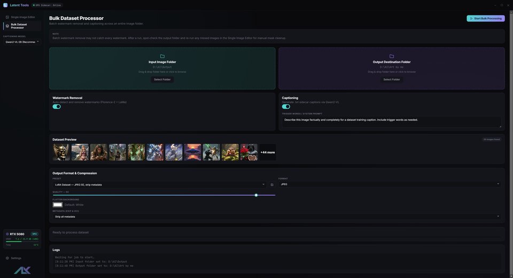Click the Input Image Folder drop zone title

tap(162, 62)
